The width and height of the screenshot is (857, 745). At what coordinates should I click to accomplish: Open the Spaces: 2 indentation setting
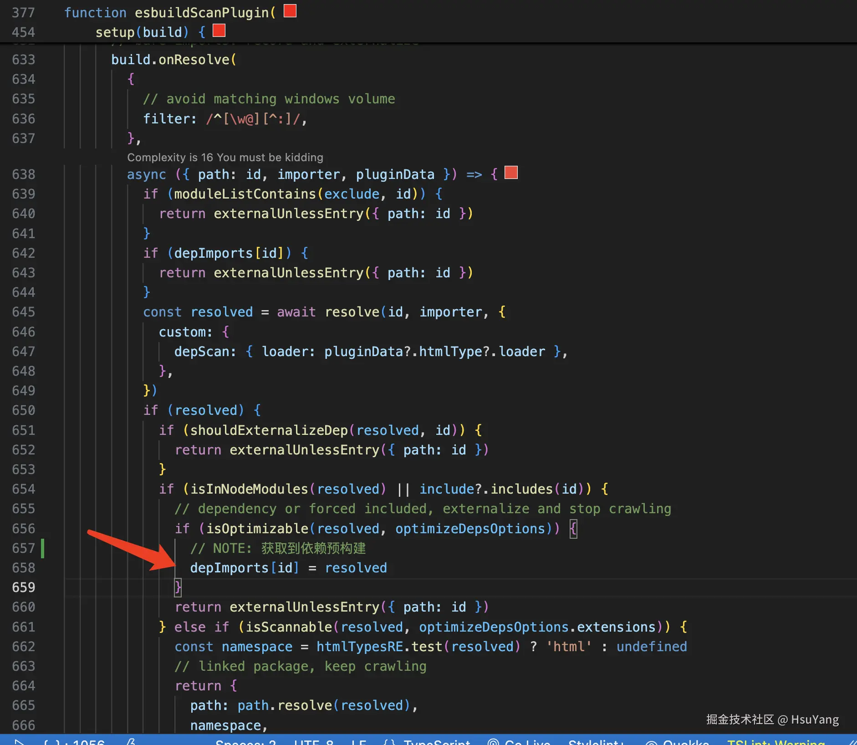coord(246,742)
